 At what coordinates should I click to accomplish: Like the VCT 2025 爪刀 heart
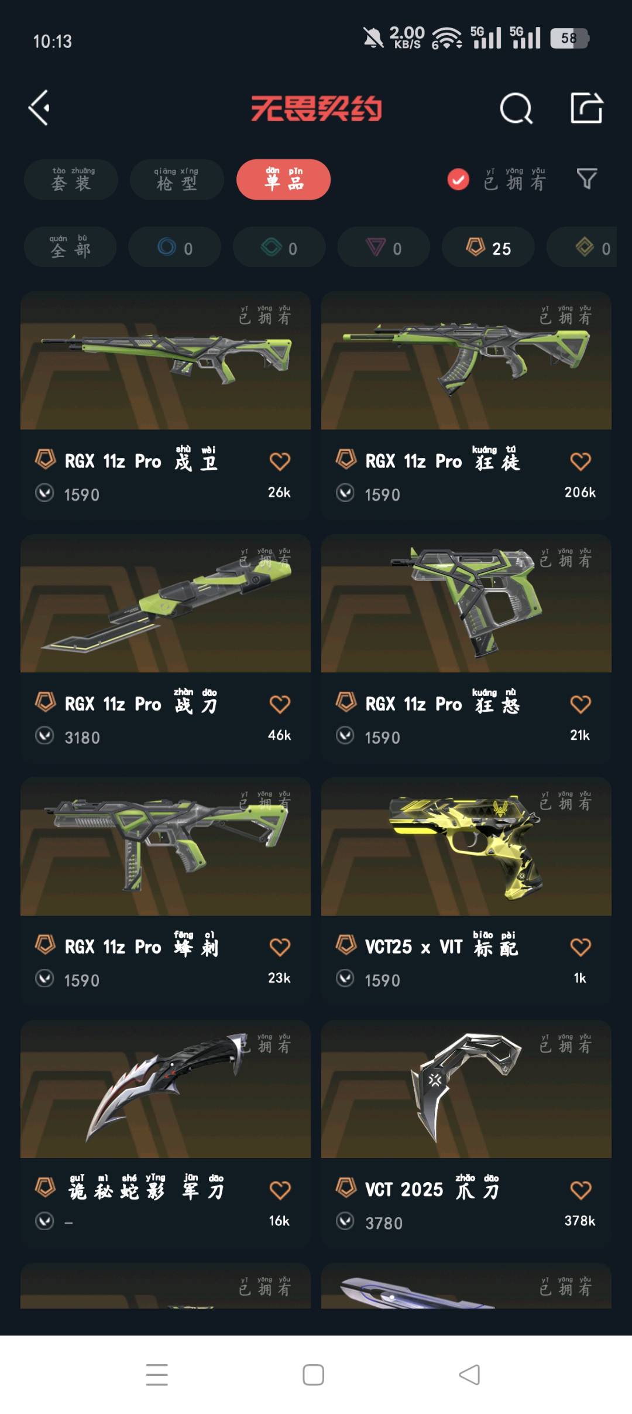pyautogui.click(x=581, y=1190)
